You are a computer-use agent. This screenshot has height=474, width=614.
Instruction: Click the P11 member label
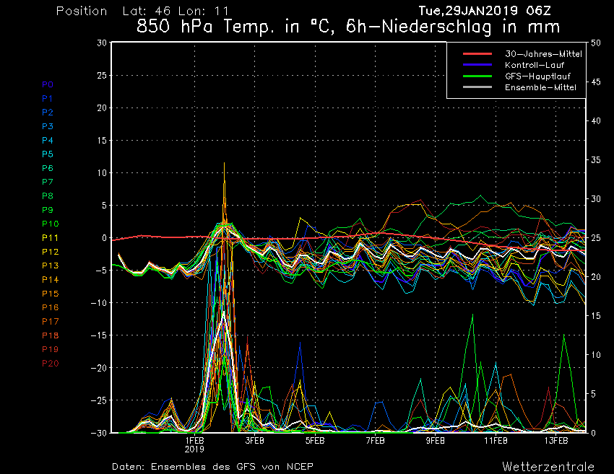(x=50, y=238)
